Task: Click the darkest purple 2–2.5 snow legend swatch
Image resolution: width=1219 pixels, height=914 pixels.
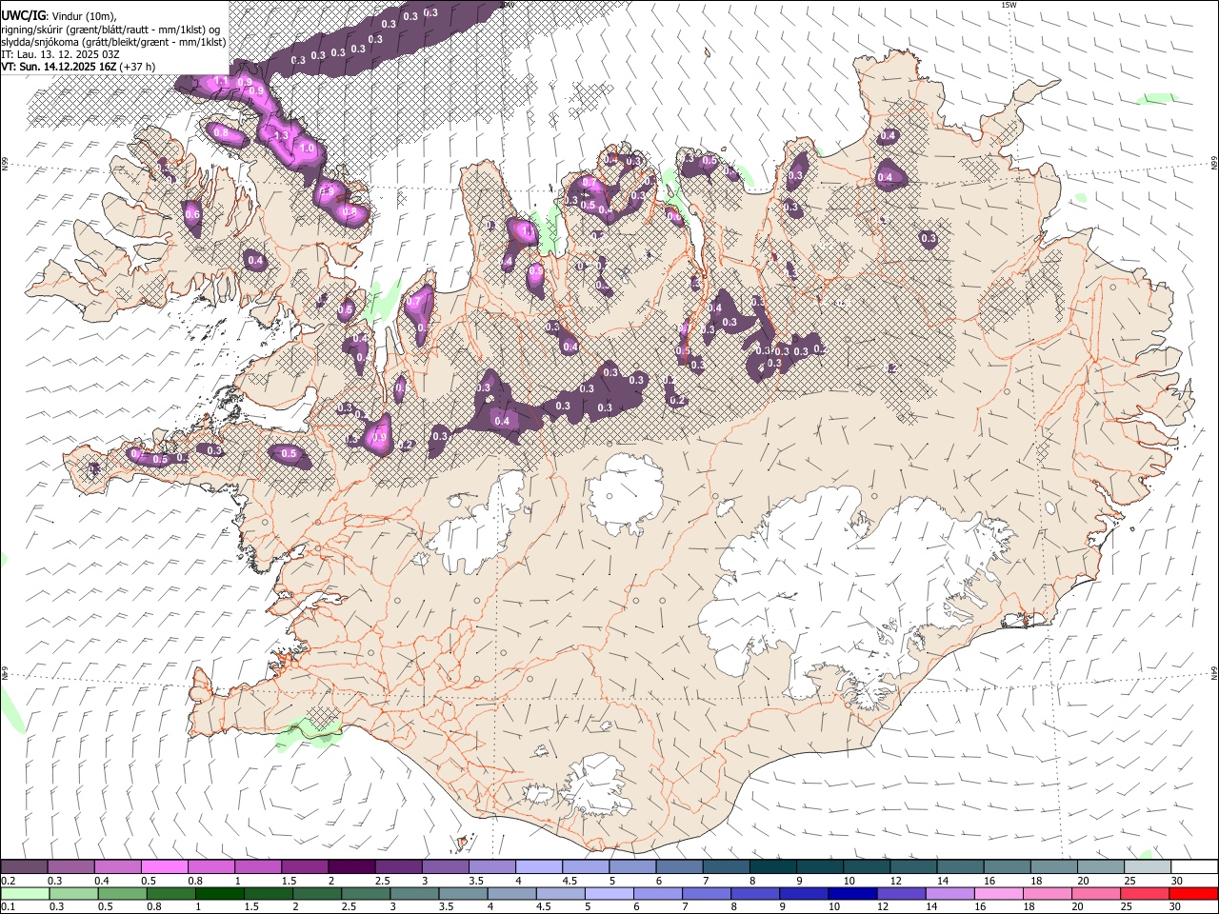Action: pyautogui.click(x=350, y=867)
